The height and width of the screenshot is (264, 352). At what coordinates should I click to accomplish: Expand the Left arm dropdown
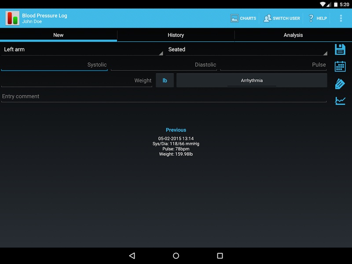82,50
